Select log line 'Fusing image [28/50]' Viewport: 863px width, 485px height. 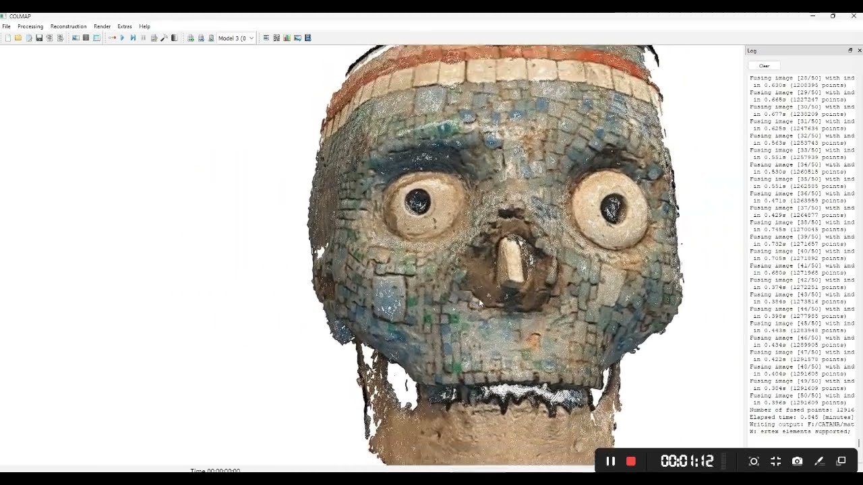click(802, 78)
